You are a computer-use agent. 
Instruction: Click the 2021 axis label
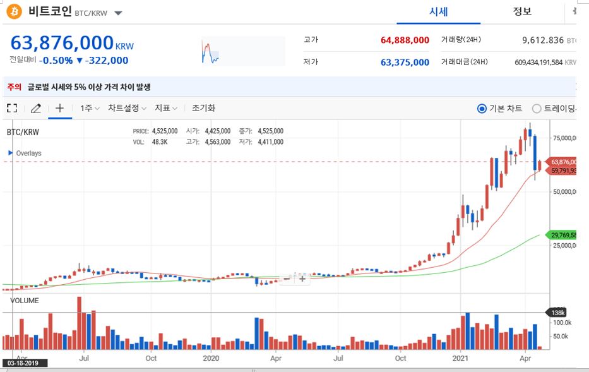[460, 358]
